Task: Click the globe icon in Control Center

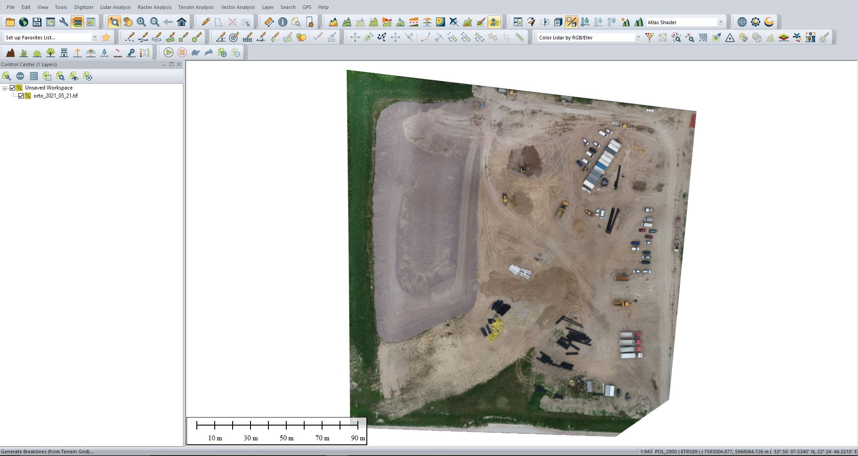Action: [20, 76]
